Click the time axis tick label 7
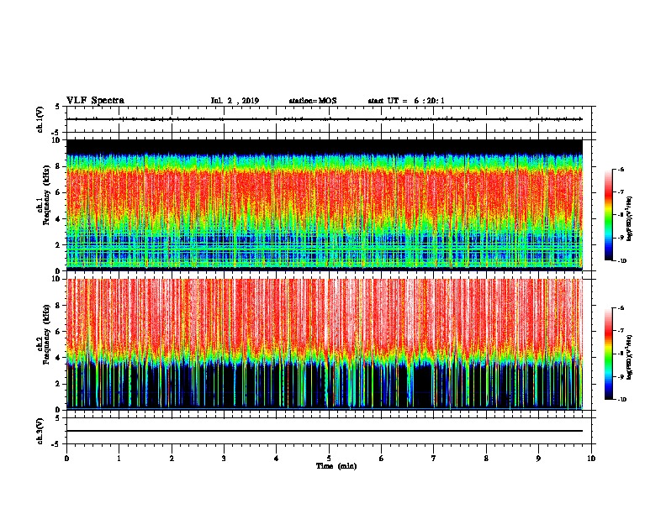 pyautogui.click(x=434, y=459)
